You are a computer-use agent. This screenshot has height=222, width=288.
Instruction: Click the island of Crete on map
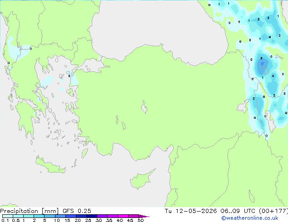(50, 166)
